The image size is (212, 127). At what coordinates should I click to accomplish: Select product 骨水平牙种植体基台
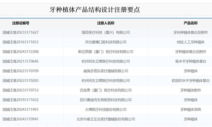(x=190, y=61)
